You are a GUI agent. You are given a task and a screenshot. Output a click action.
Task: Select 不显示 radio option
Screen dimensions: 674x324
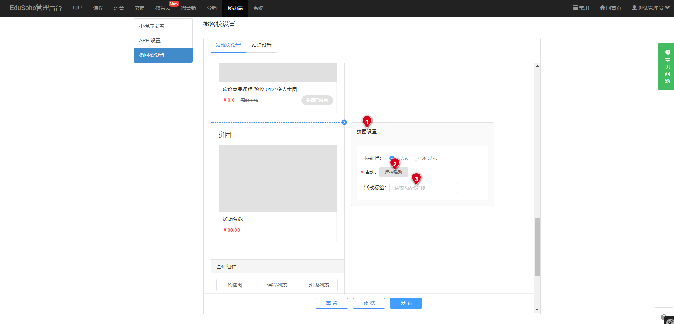pyautogui.click(x=416, y=158)
